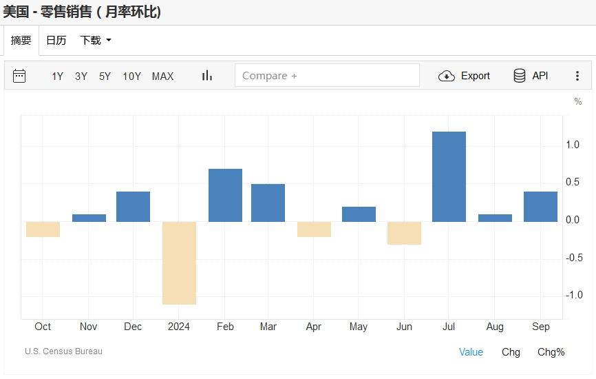This screenshot has width=596, height=379.
Task: Open the calendar date picker icon
Action: (19, 76)
